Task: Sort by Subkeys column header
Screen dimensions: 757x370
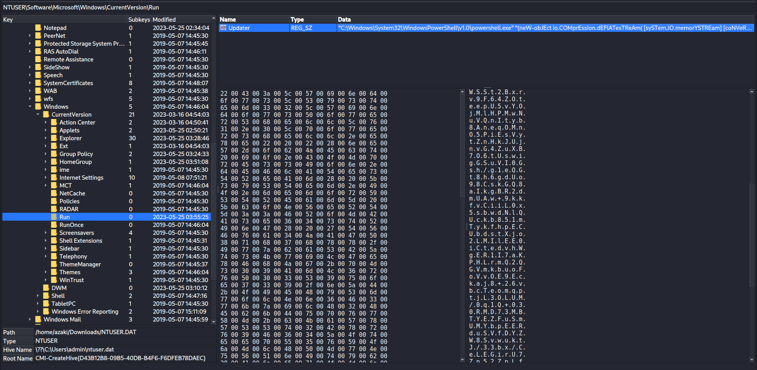Action: click(139, 19)
